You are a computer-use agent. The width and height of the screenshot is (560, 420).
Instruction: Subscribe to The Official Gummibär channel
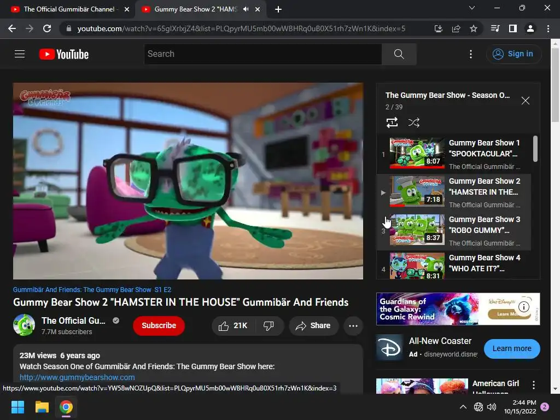pos(159,326)
